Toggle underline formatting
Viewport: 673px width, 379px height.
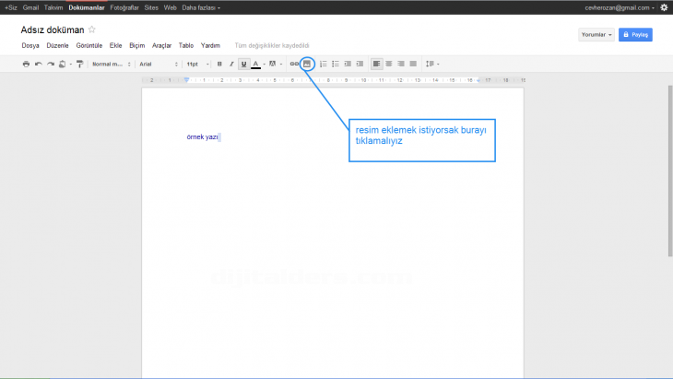point(243,64)
